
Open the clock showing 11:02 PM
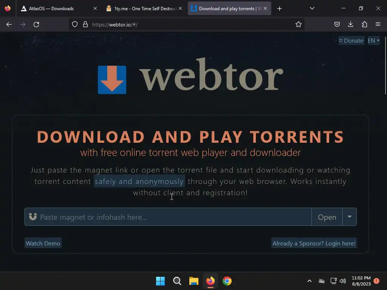(x=361, y=281)
